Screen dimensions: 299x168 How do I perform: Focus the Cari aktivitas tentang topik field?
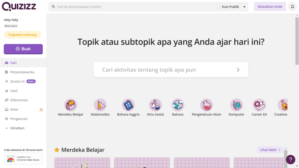point(171,70)
